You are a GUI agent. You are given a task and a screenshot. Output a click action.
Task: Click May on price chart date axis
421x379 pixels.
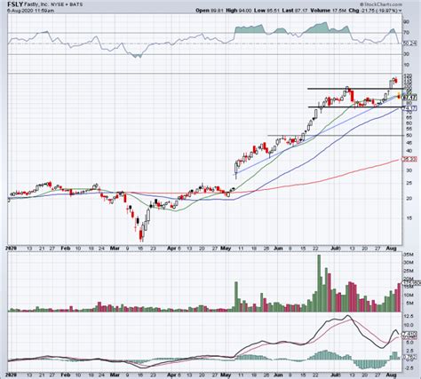point(226,249)
